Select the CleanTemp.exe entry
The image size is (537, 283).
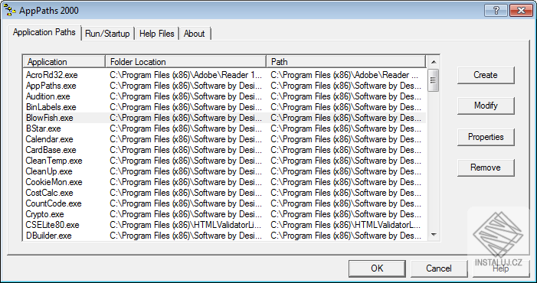coord(224,161)
